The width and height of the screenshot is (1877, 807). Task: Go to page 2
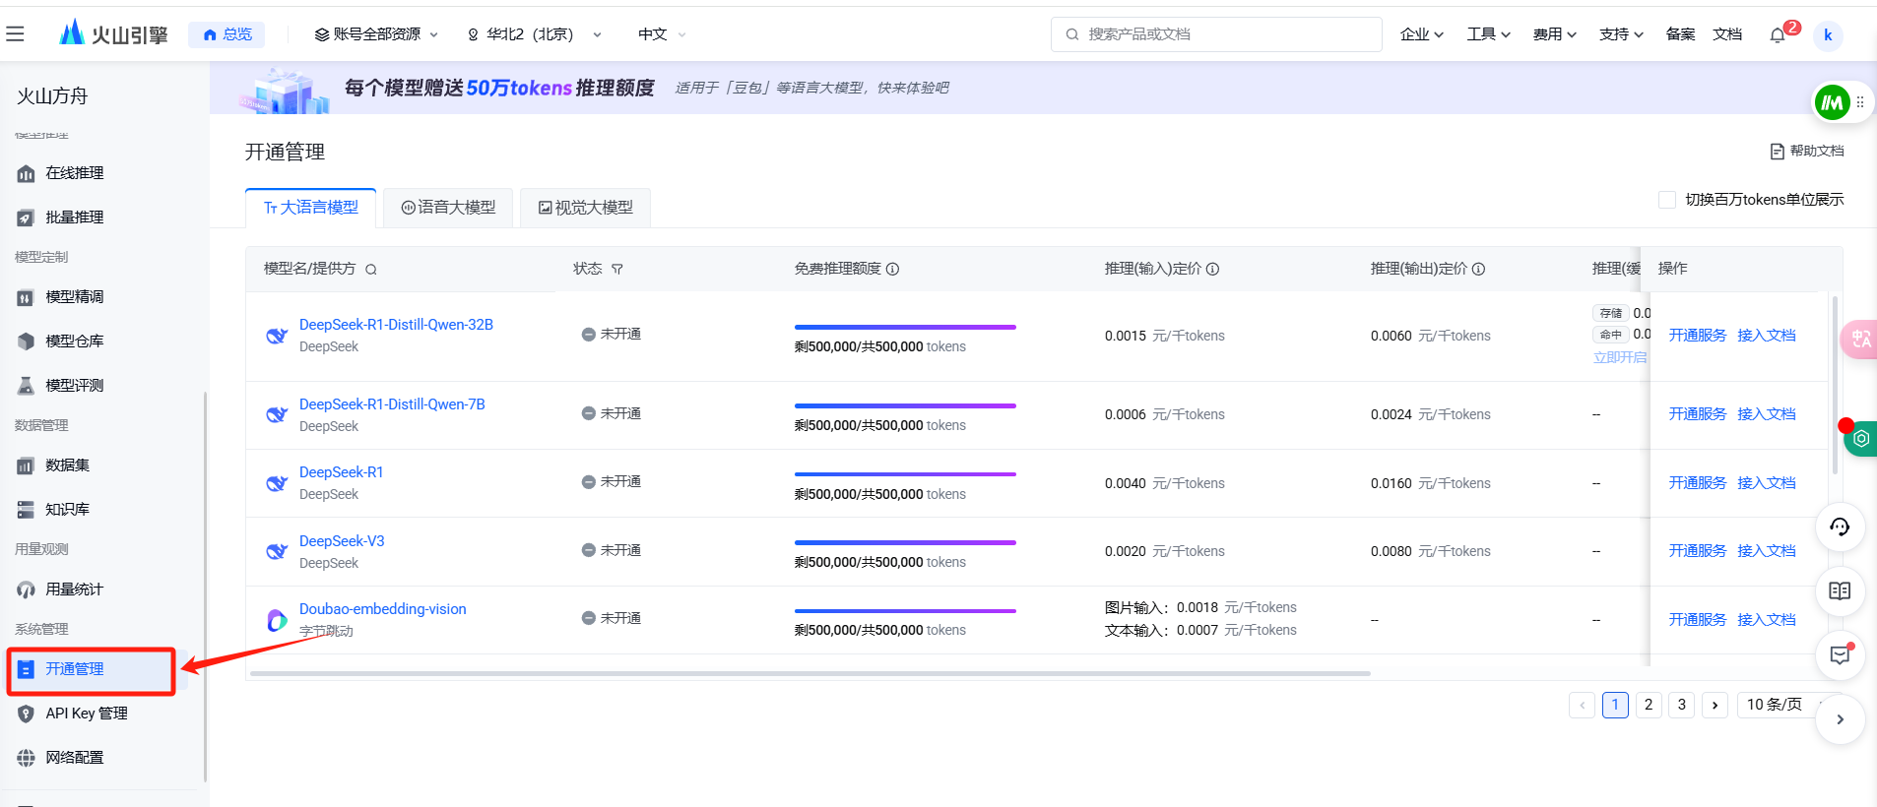tap(1649, 705)
